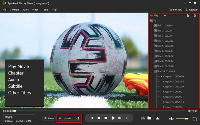Image resolution: width=200 pixels, height=125 pixels.
Task: Select Chapter 6. 00:36:14
Action: tap(173, 102)
